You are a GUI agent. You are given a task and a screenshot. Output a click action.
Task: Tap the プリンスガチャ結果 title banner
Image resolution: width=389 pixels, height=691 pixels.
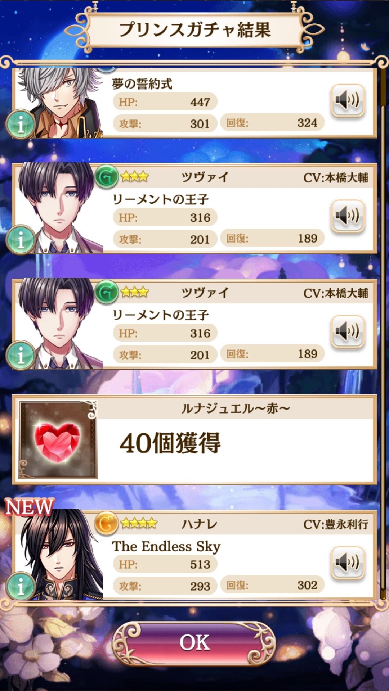(x=194, y=30)
